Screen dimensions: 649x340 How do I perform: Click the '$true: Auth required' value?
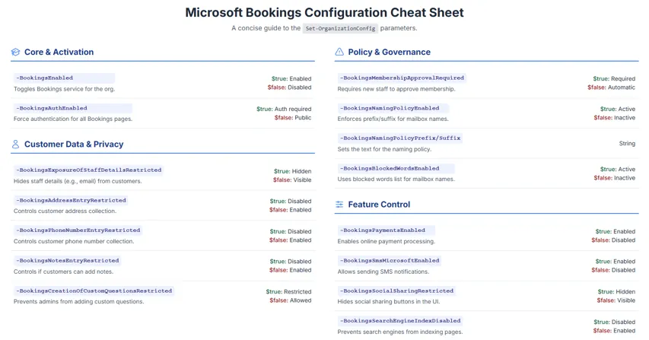(x=284, y=110)
